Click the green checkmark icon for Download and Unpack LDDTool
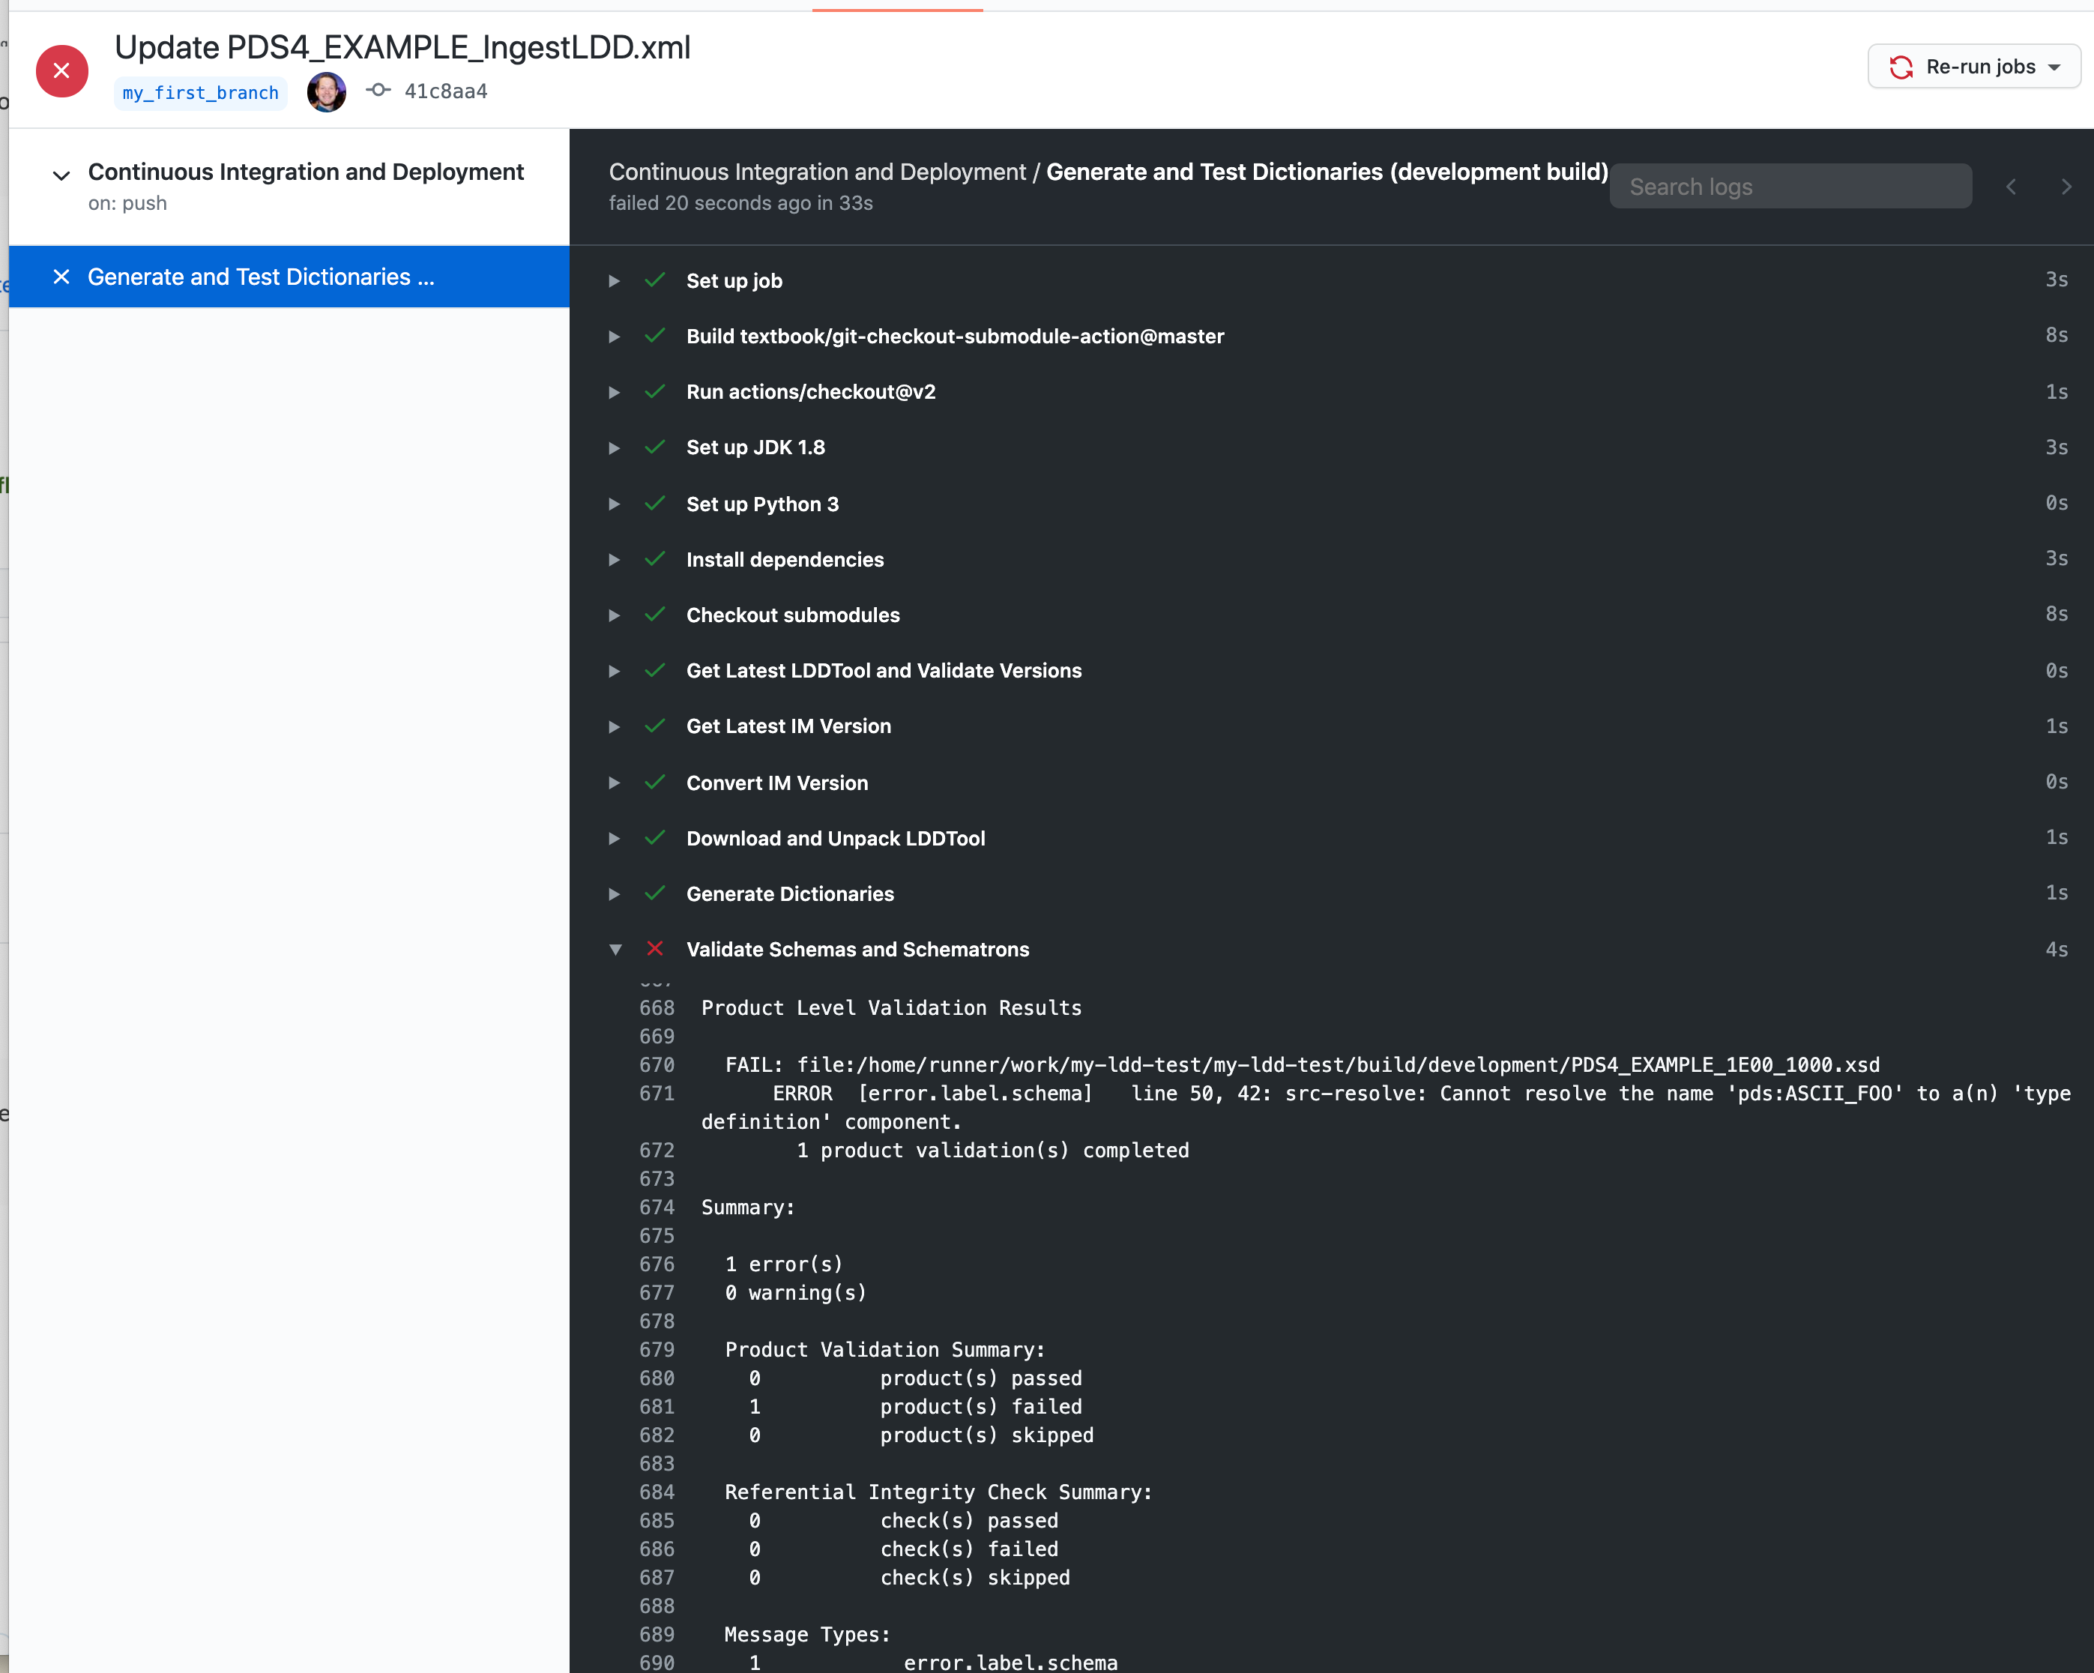Viewport: 2094px width, 1673px height. point(655,838)
